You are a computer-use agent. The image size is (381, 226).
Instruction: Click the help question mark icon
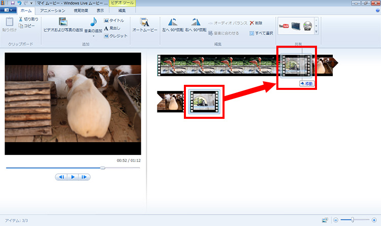click(377, 11)
